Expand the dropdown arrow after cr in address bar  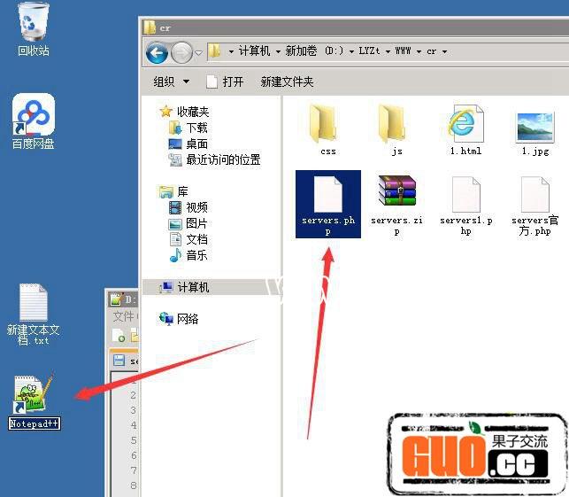point(444,51)
